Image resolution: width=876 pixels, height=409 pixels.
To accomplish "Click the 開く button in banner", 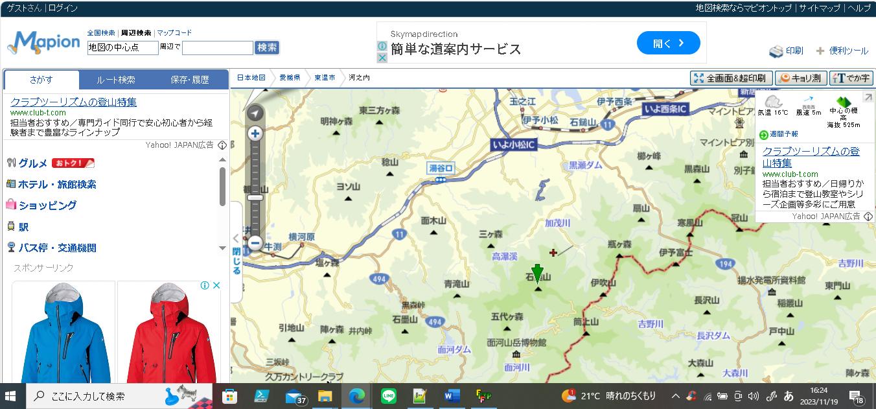I will point(669,43).
